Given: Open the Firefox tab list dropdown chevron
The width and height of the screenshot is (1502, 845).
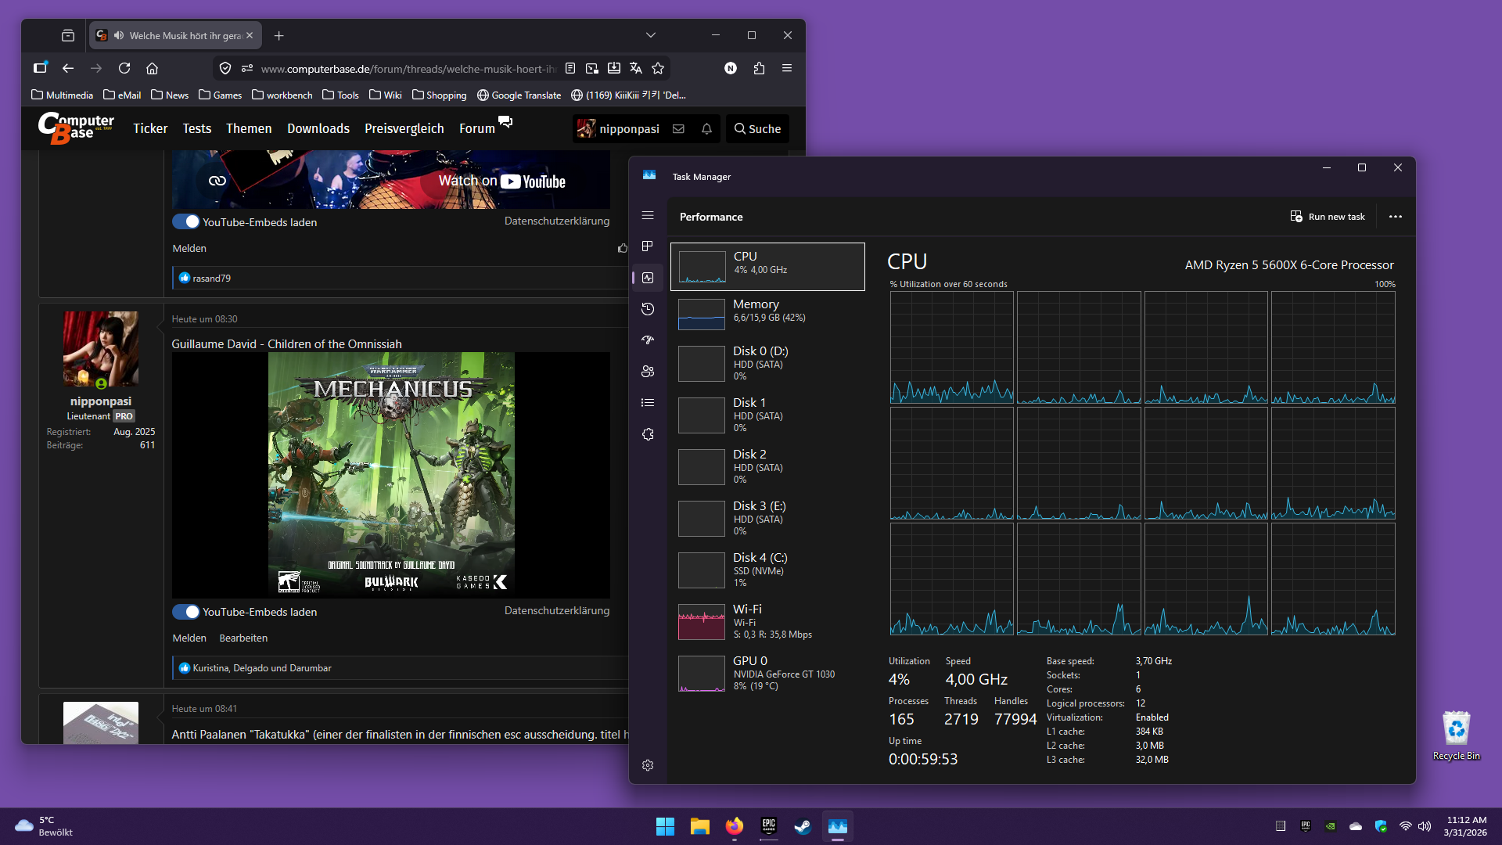Looking at the screenshot, I should 651,35.
